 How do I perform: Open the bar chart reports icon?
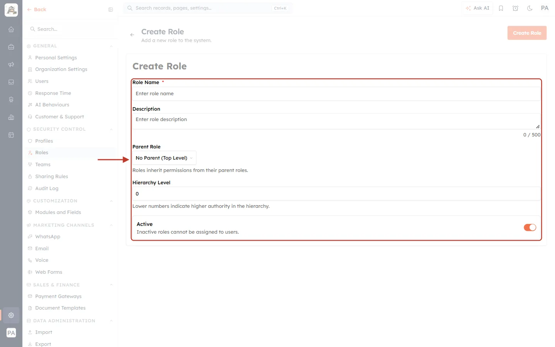click(11, 117)
